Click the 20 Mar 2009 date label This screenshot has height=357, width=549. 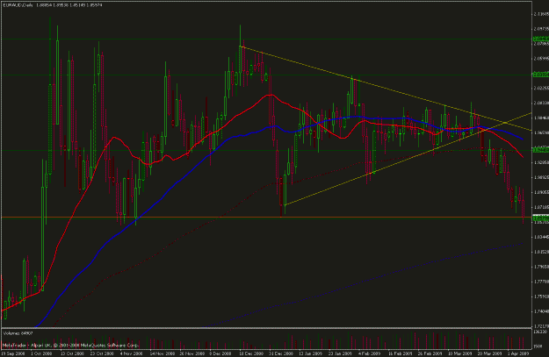click(x=490, y=353)
